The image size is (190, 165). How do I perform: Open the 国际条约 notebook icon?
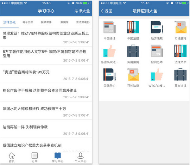coord(110,74)
